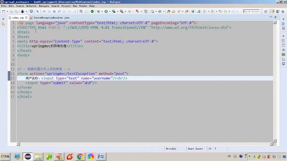Open Eclipse from the taskbar
Screen dimensions: 287x161
28,157
